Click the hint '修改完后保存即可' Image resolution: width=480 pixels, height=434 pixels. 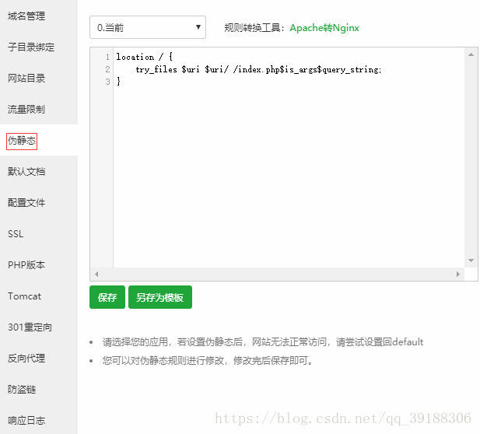point(273,361)
